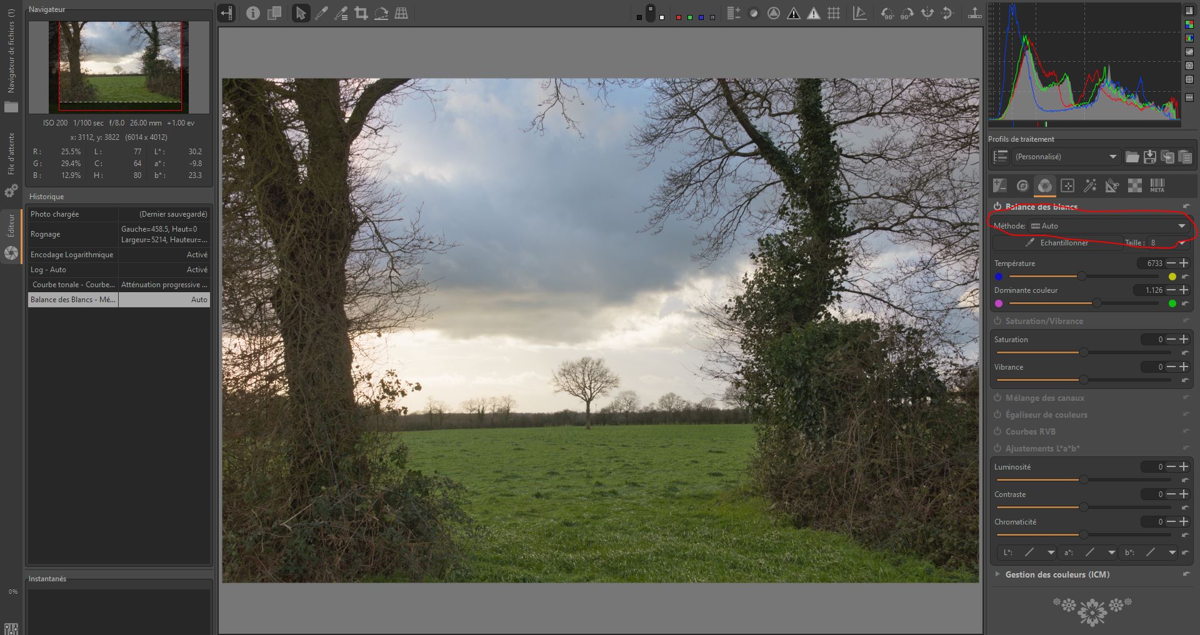This screenshot has width=1200, height=635.
Task: Open the Meta tab icon
Action: [1157, 185]
